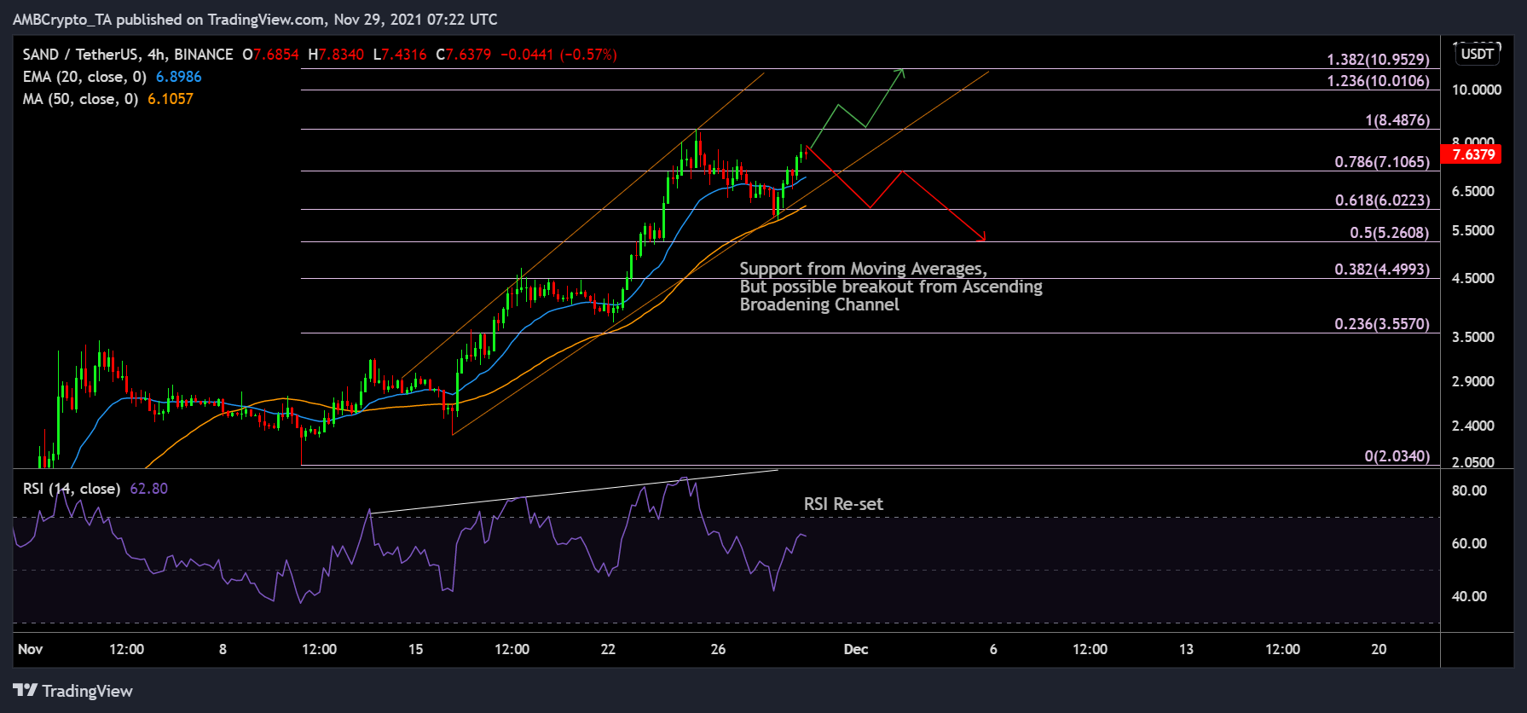Click the 40.00 RSI axis label
Image resolution: width=1527 pixels, height=713 pixels.
(1469, 596)
